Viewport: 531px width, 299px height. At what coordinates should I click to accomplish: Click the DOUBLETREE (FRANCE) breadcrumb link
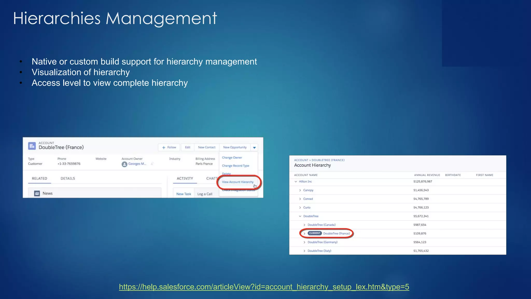[328, 160]
